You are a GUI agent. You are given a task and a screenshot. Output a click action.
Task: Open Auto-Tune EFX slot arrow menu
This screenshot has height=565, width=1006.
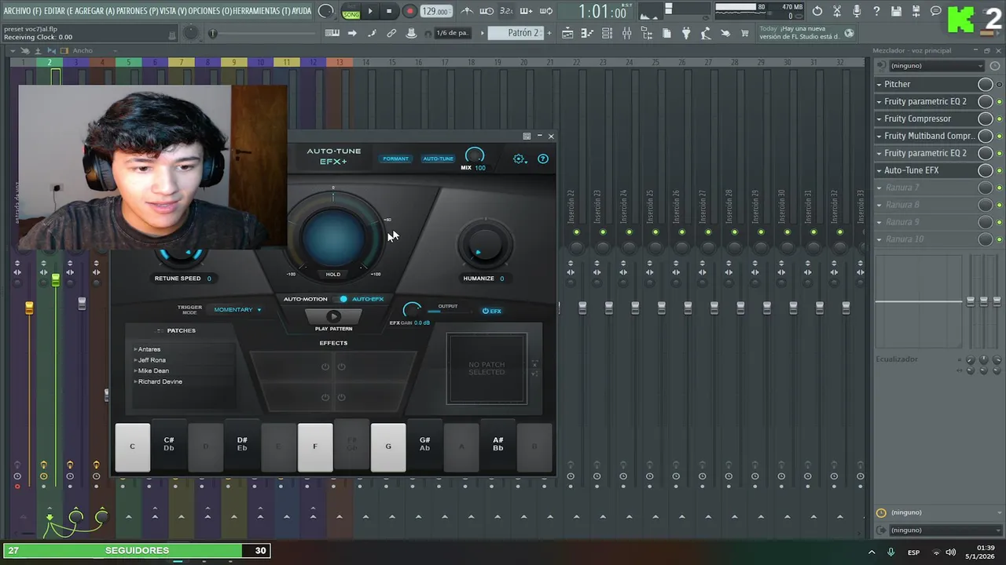[879, 170]
